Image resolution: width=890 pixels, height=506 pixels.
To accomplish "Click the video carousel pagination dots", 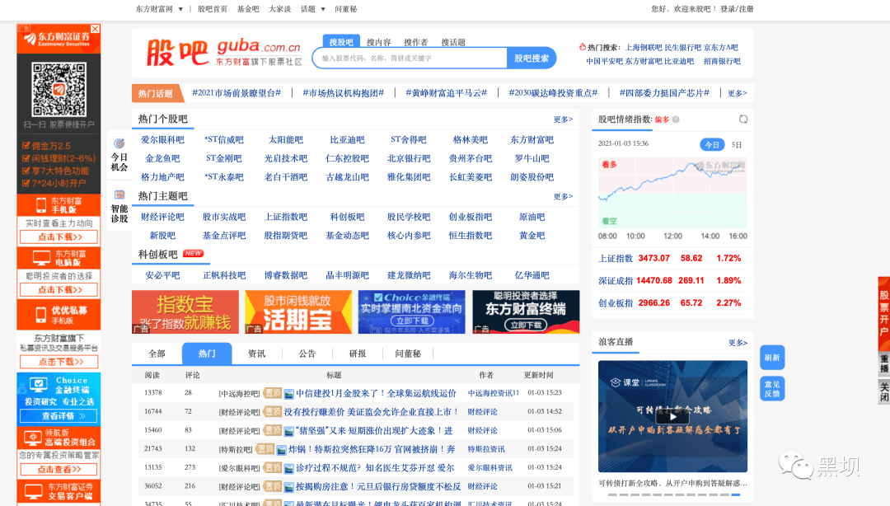I will 673,495.
